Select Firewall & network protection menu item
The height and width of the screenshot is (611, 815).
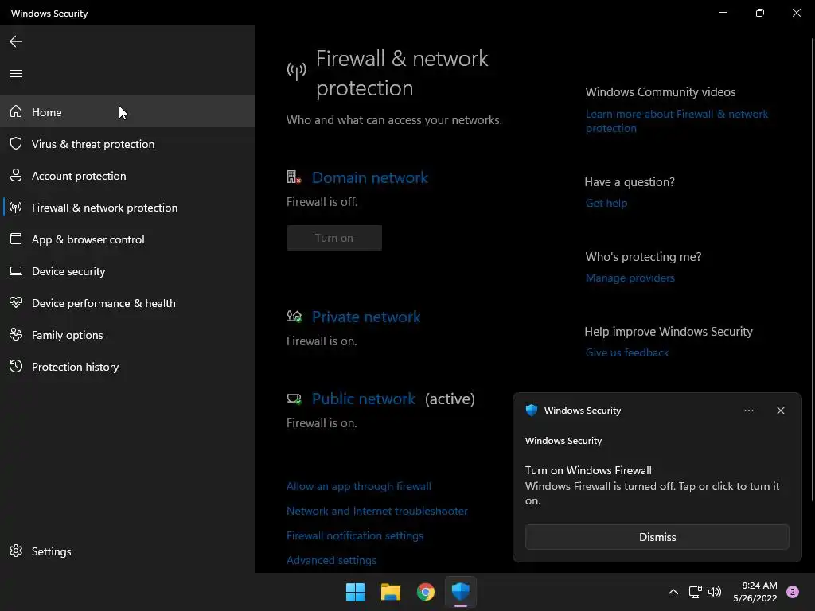tap(104, 208)
